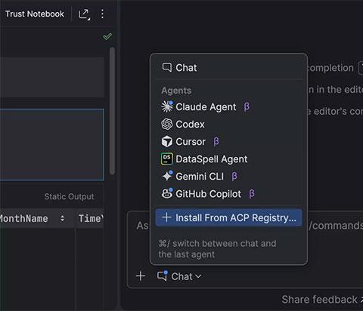The width and height of the screenshot is (363, 311).
Task: Expand the Chat mode dropdown chevron
Action: [198, 276]
